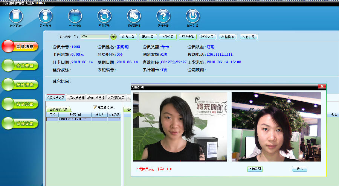Select 系统设置 in the left sidebar
Viewport: 339px width, 186px height.
tap(20, 123)
